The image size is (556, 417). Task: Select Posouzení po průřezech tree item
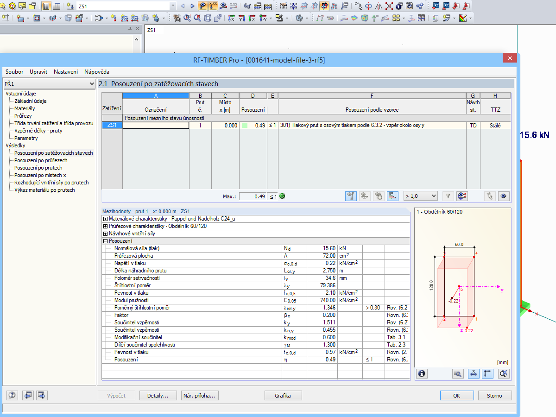pos(41,160)
